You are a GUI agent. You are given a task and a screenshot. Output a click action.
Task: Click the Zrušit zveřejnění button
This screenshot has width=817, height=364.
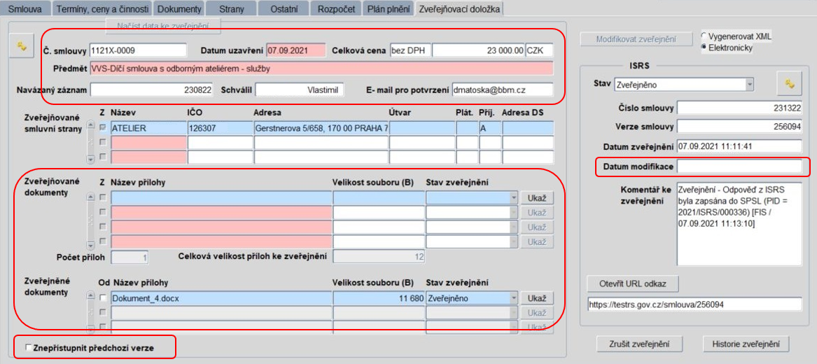point(638,344)
